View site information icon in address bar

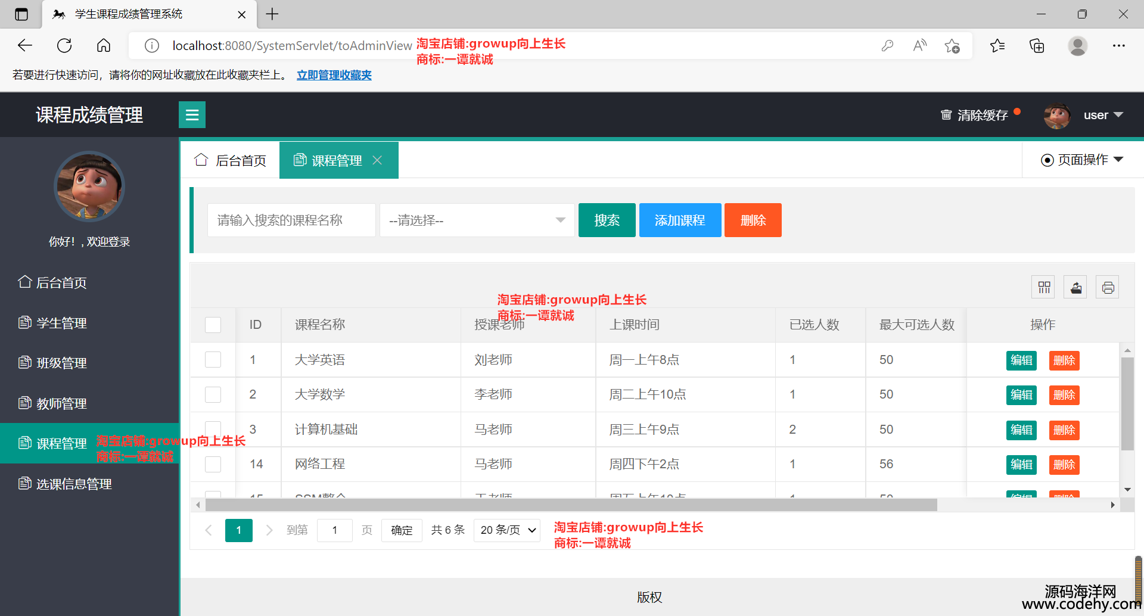pos(152,45)
